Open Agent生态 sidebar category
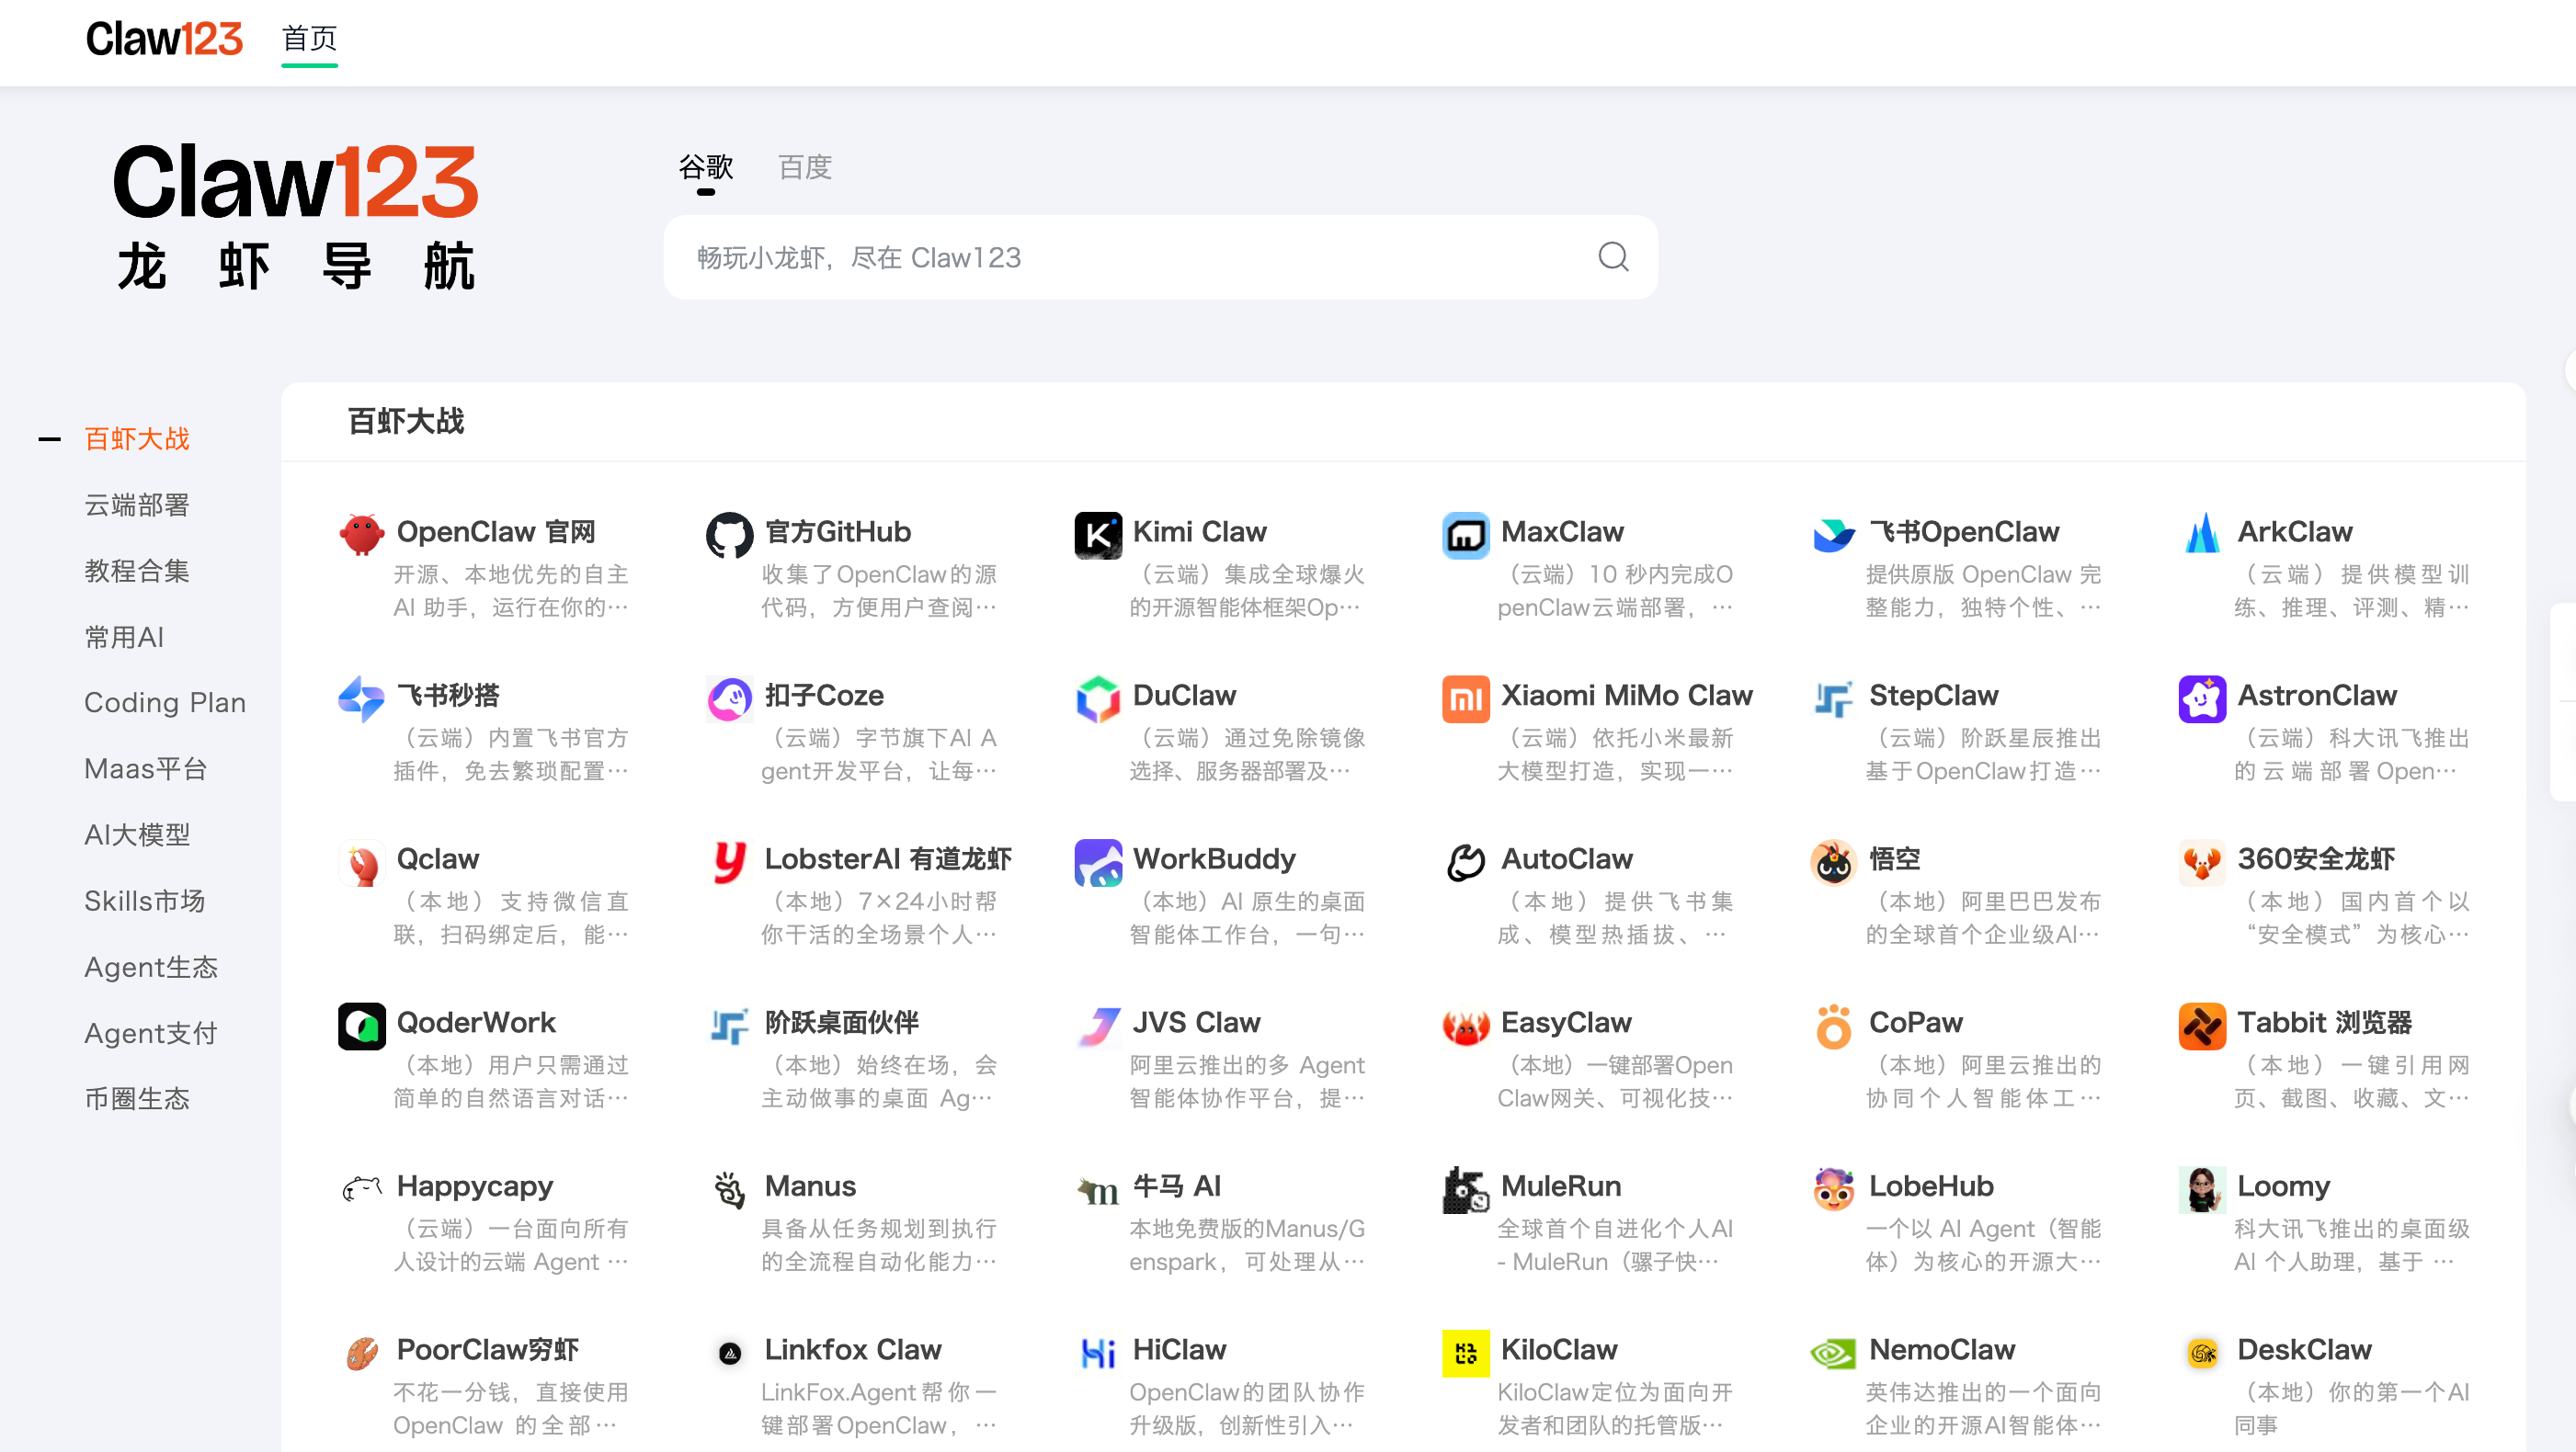The image size is (2576, 1452). 151,967
